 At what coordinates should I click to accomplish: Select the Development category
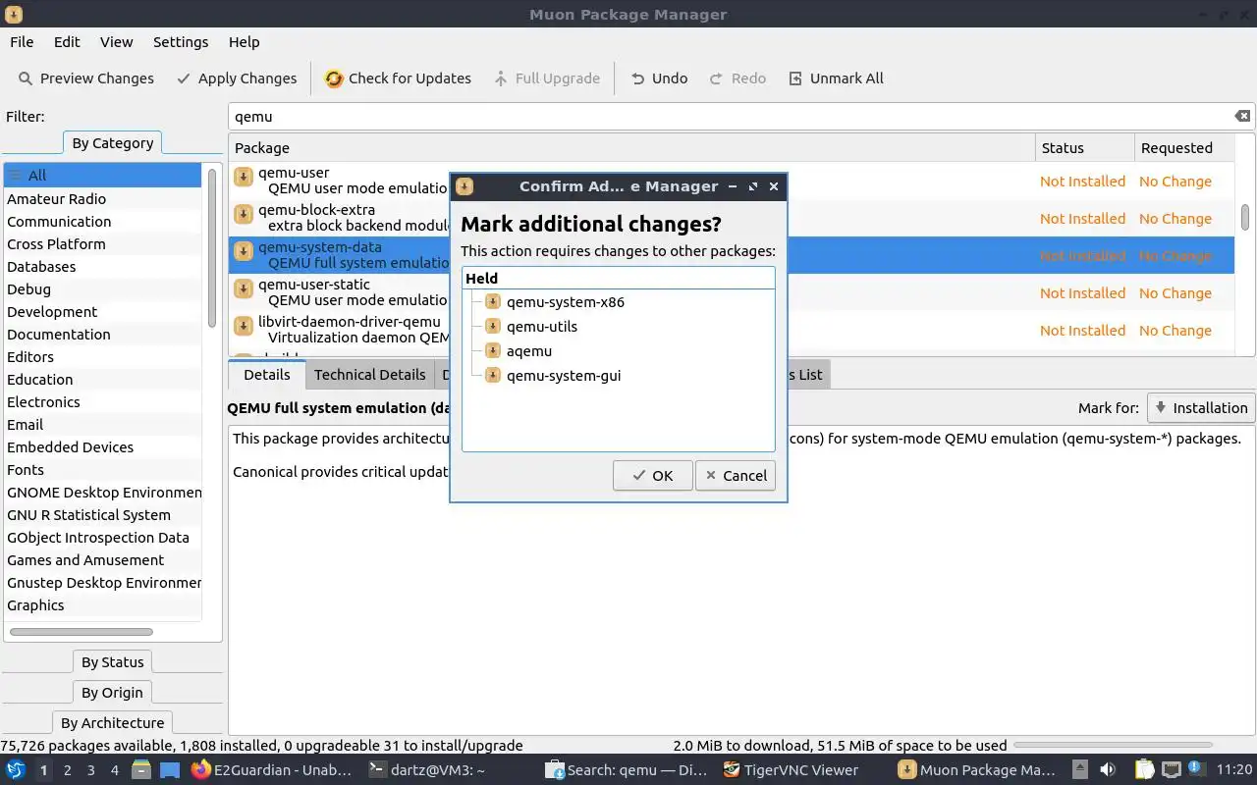pyautogui.click(x=103, y=312)
